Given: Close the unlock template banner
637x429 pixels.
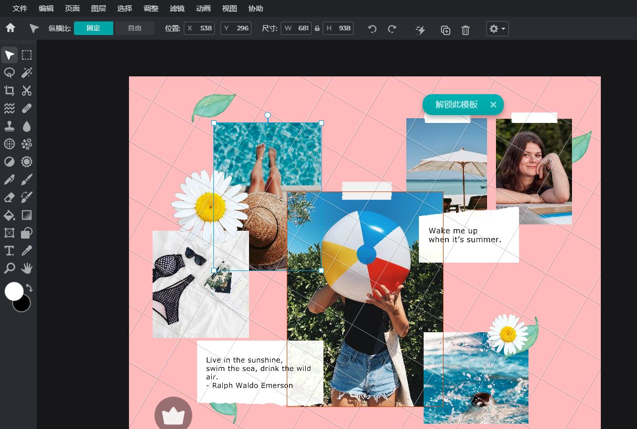Looking at the screenshot, I should click(493, 105).
